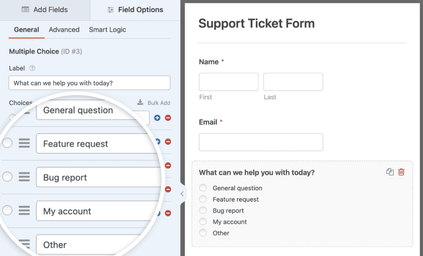Click the red minus icon beside General question
Image resolution: width=423 pixels, height=256 pixels.
pyautogui.click(x=168, y=118)
